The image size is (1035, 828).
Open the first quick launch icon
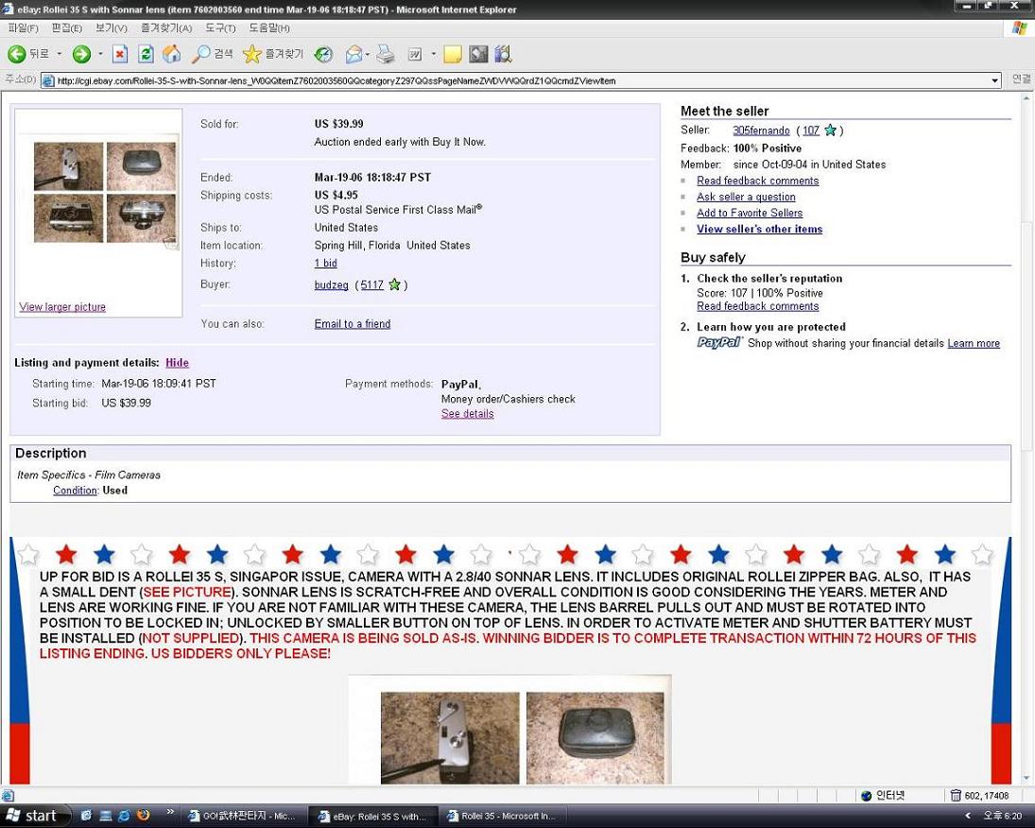(x=86, y=816)
